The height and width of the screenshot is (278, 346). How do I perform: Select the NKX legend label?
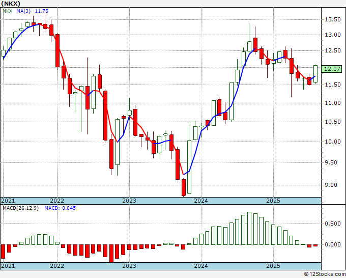tap(7, 11)
